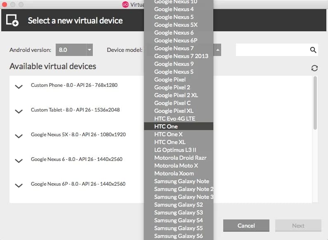Select LG Optimus L3 II model
328x240 pixels.
[179, 150]
